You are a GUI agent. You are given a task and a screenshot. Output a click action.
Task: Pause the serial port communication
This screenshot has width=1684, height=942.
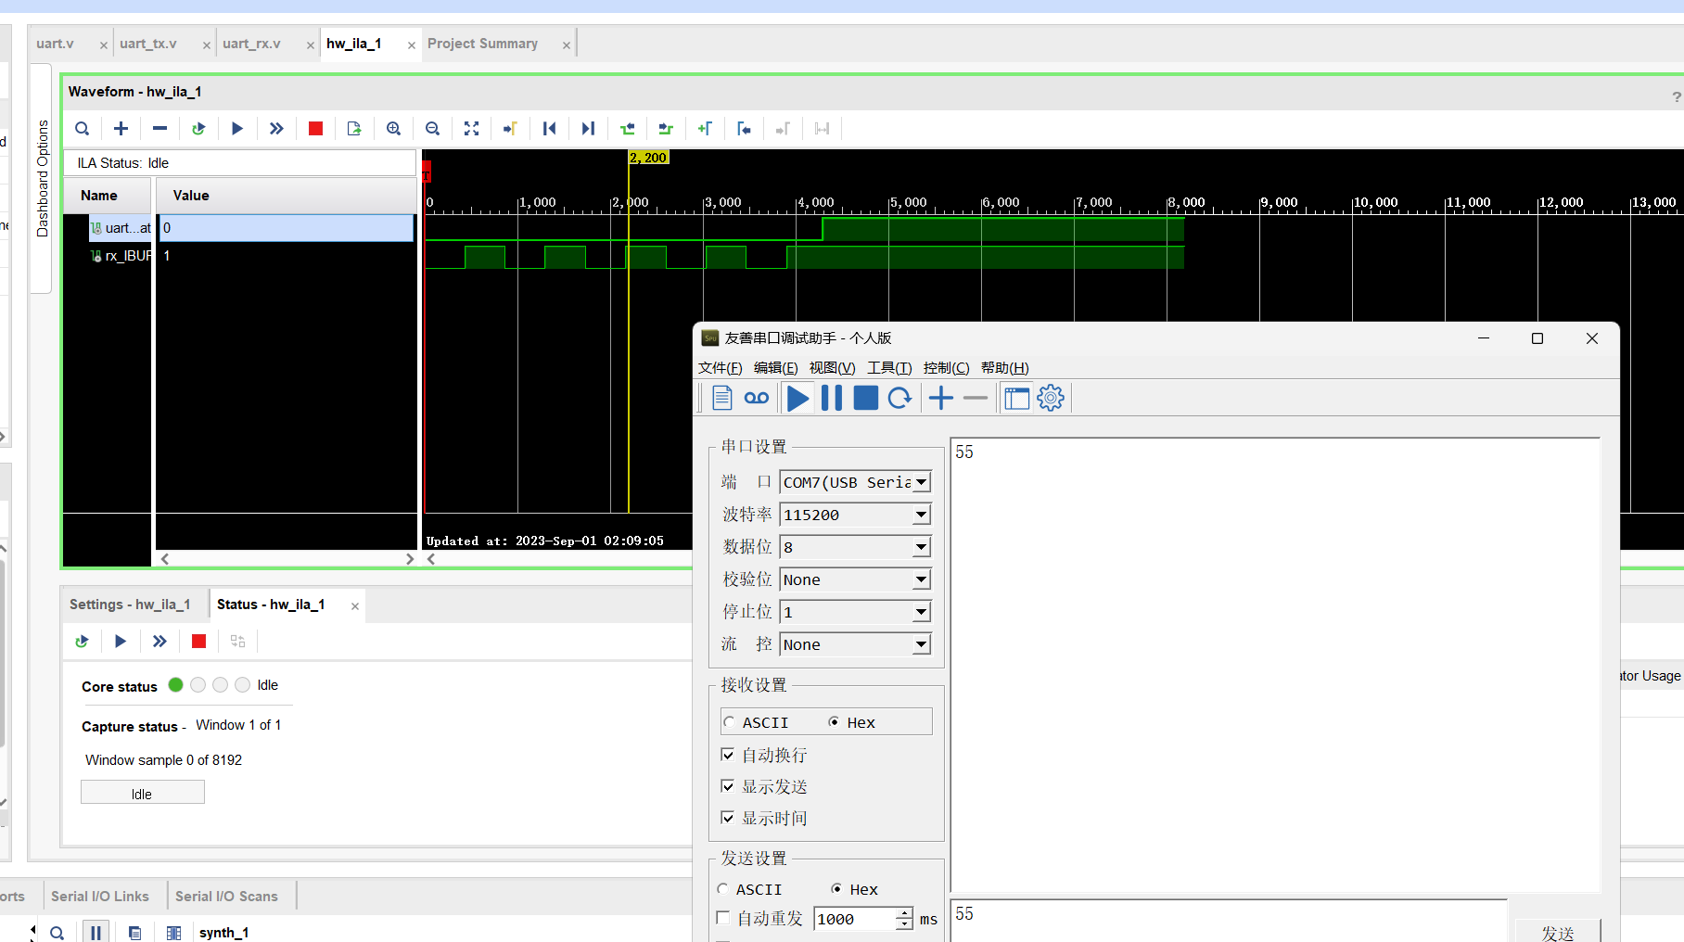coord(832,398)
